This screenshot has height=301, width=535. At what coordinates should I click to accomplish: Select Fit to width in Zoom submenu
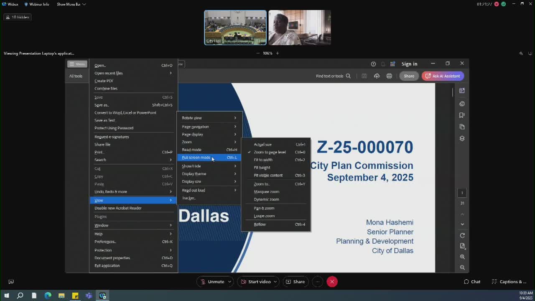pyautogui.click(x=263, y=160)
